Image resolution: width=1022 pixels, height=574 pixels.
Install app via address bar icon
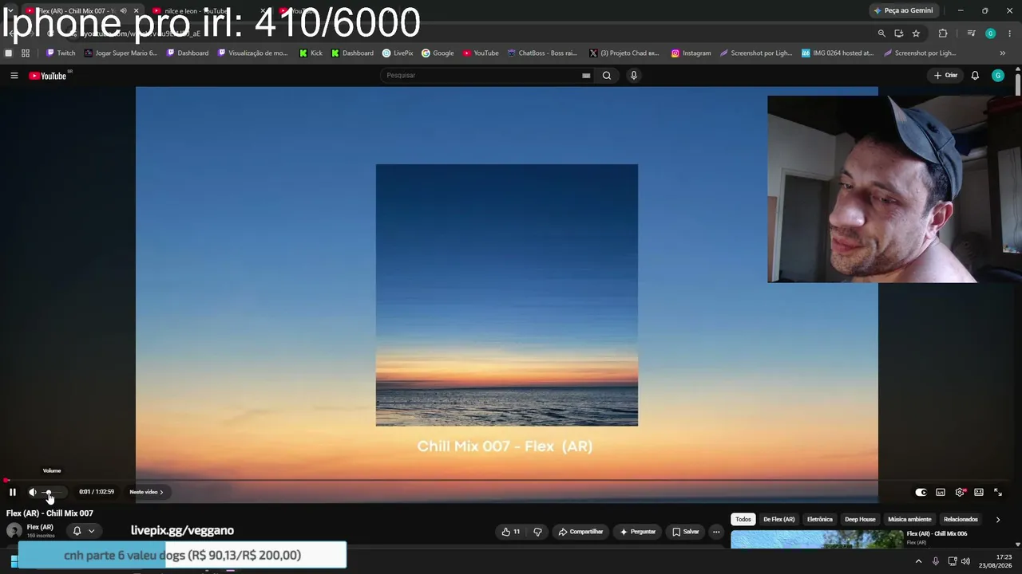tap(899, 33)
